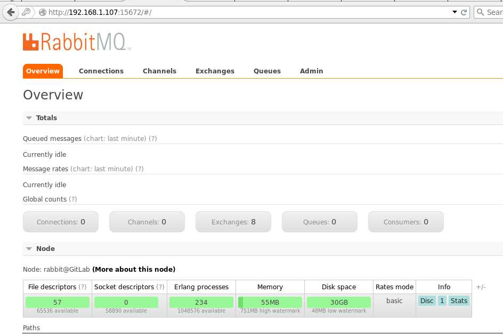Click the Stats info badge
This screenshot has width=503, height=335.
click(459, 301)
